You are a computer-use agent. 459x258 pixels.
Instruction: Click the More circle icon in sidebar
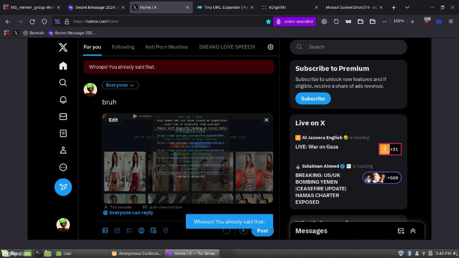click(63, 167)
